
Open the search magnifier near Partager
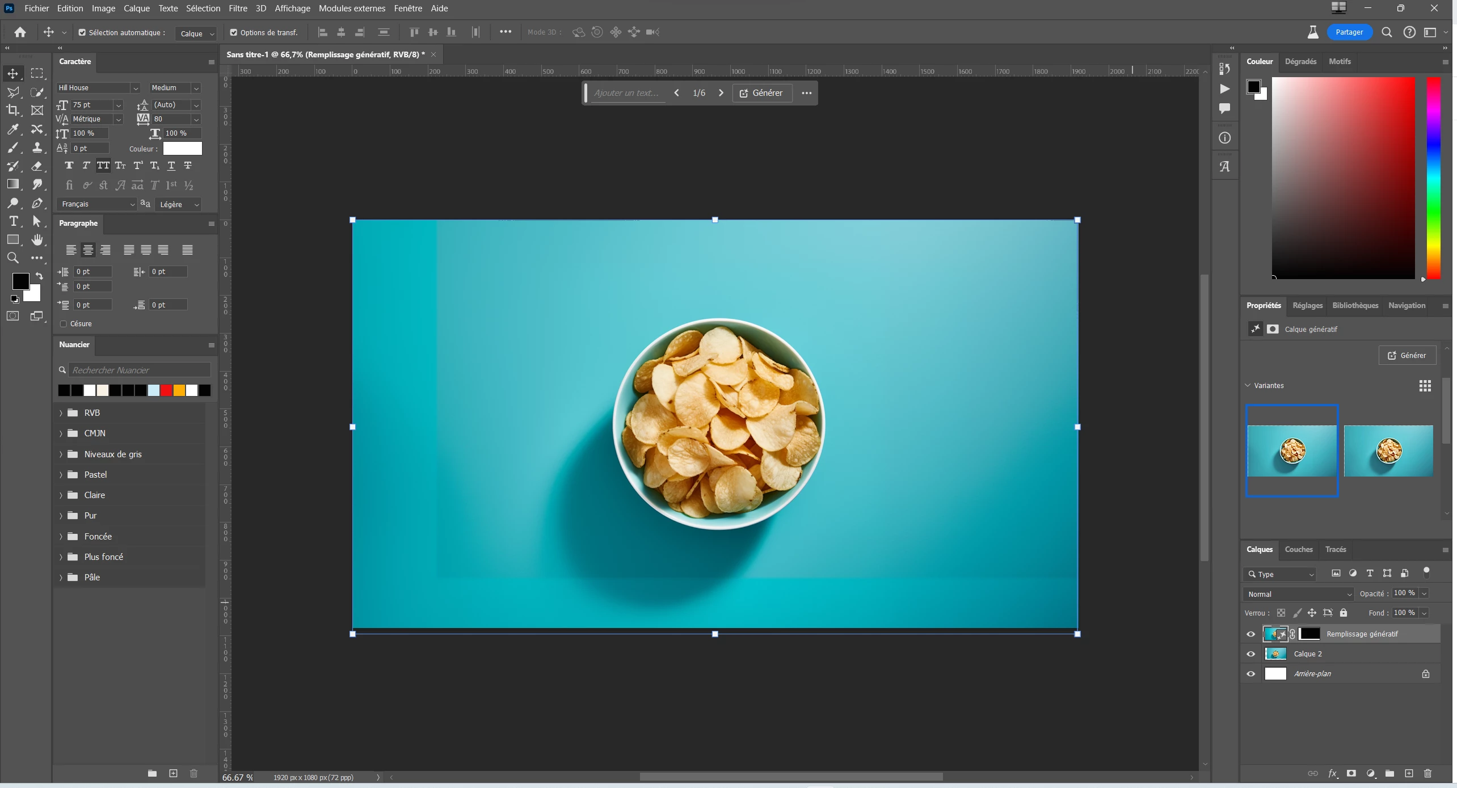click(1387, 32)
